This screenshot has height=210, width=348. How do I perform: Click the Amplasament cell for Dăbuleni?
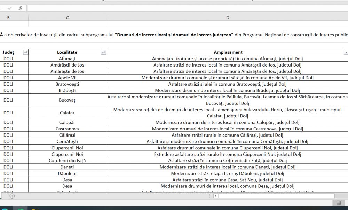click(228, 173)
